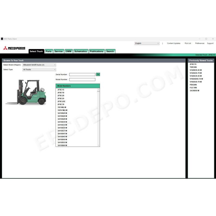Focus the Model Number input field

(82, 80)
